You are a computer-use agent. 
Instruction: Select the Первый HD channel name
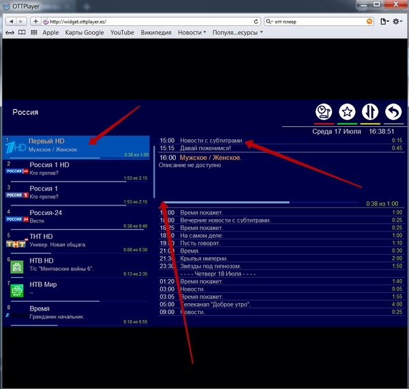46,141
